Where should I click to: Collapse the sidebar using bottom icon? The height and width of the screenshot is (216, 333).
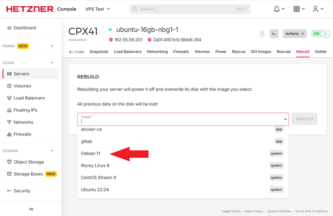point(31,209)
